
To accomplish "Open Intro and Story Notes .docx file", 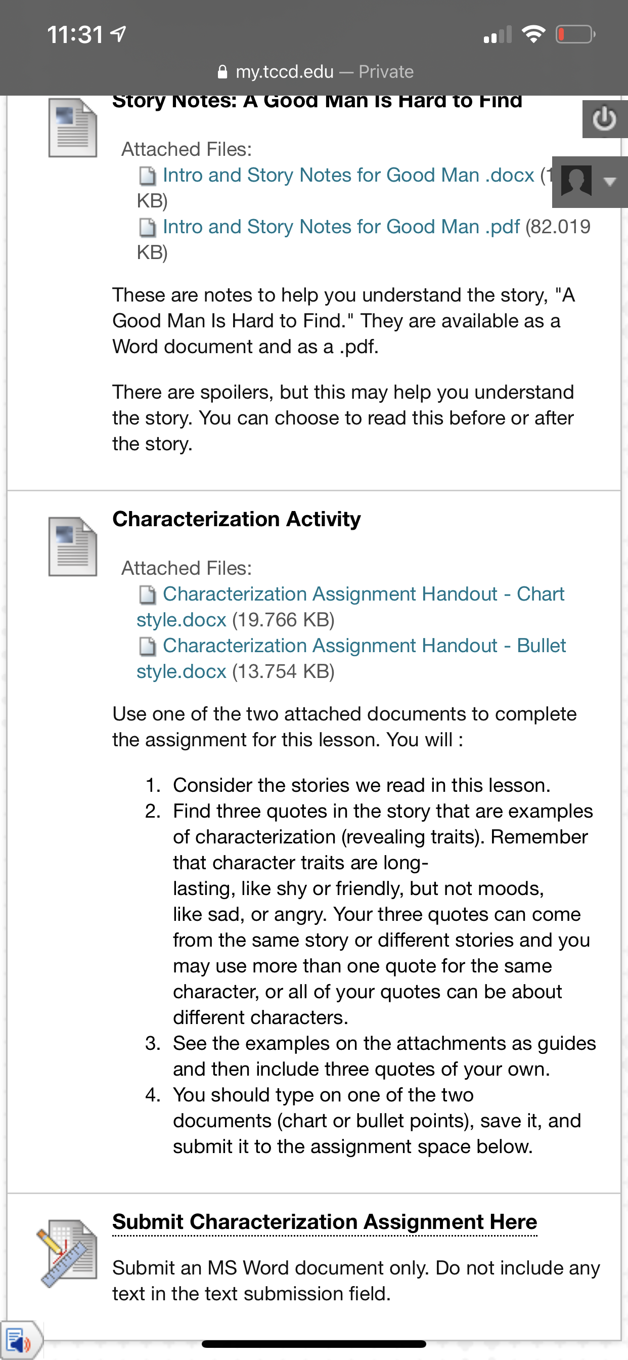I will [348, 175].
